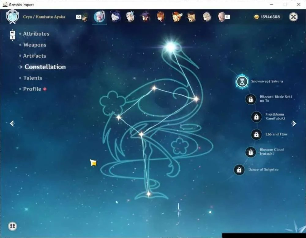
Task: Click the Mora coin balance
Action: (x=267, y=17)
